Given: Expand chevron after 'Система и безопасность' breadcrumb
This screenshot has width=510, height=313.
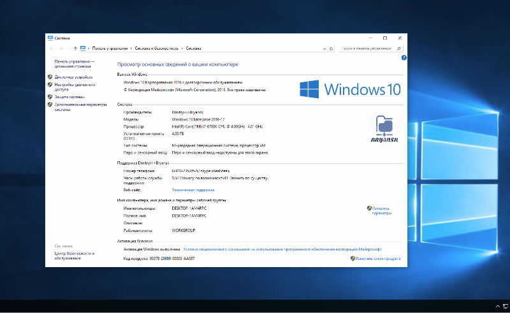Looking at the screenshot, I should [x=182, y=48].
